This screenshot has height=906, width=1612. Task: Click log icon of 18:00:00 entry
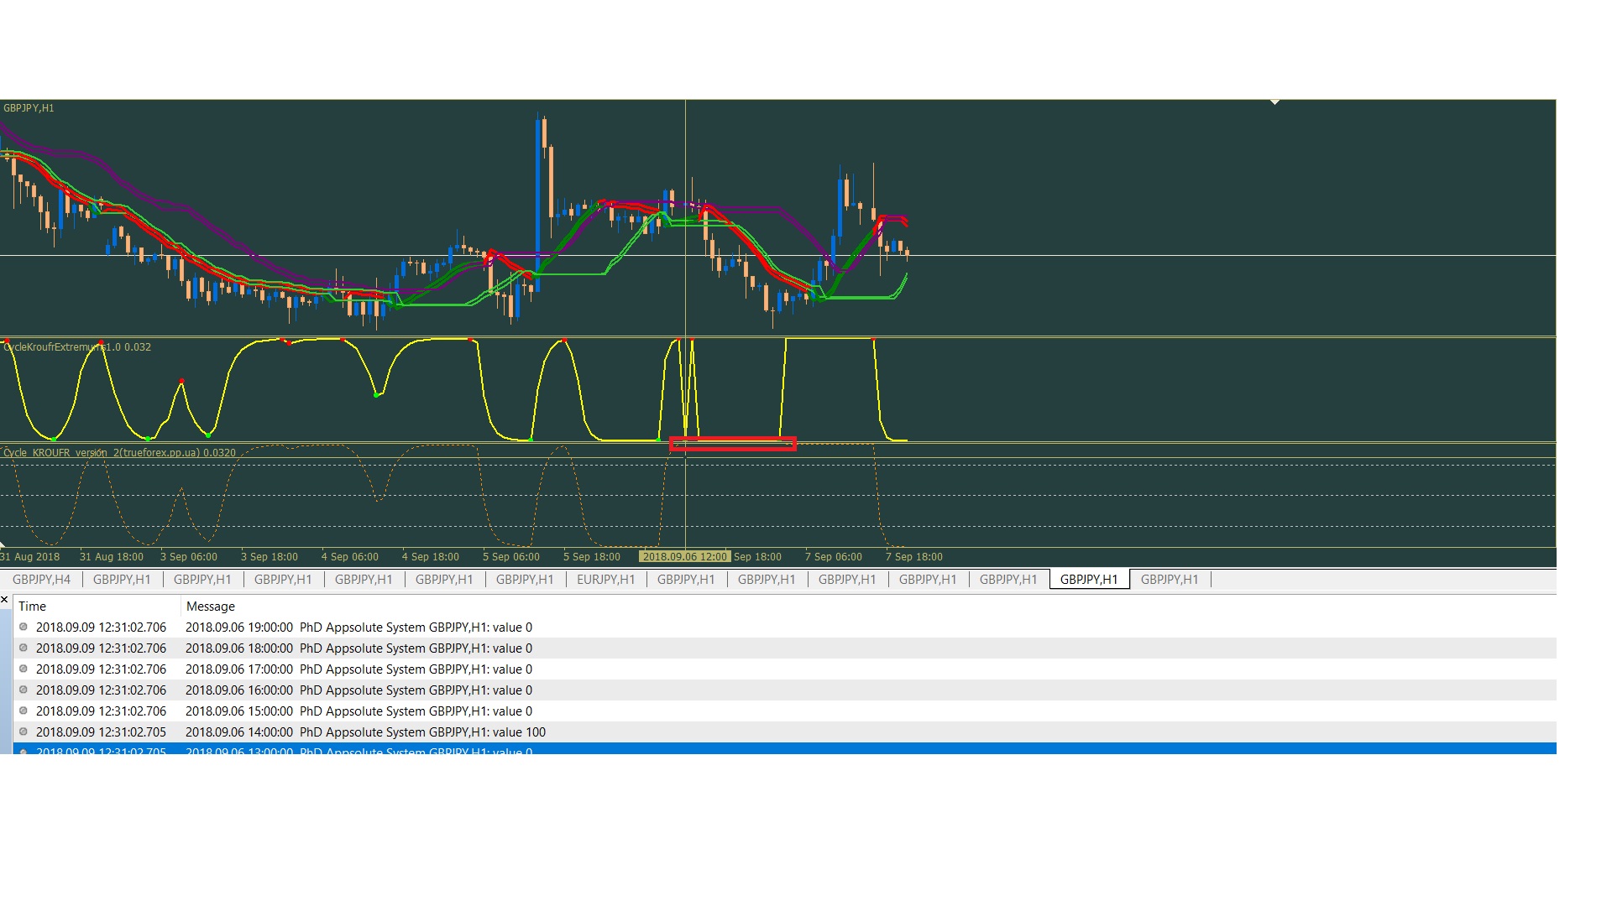click(24, 648)
